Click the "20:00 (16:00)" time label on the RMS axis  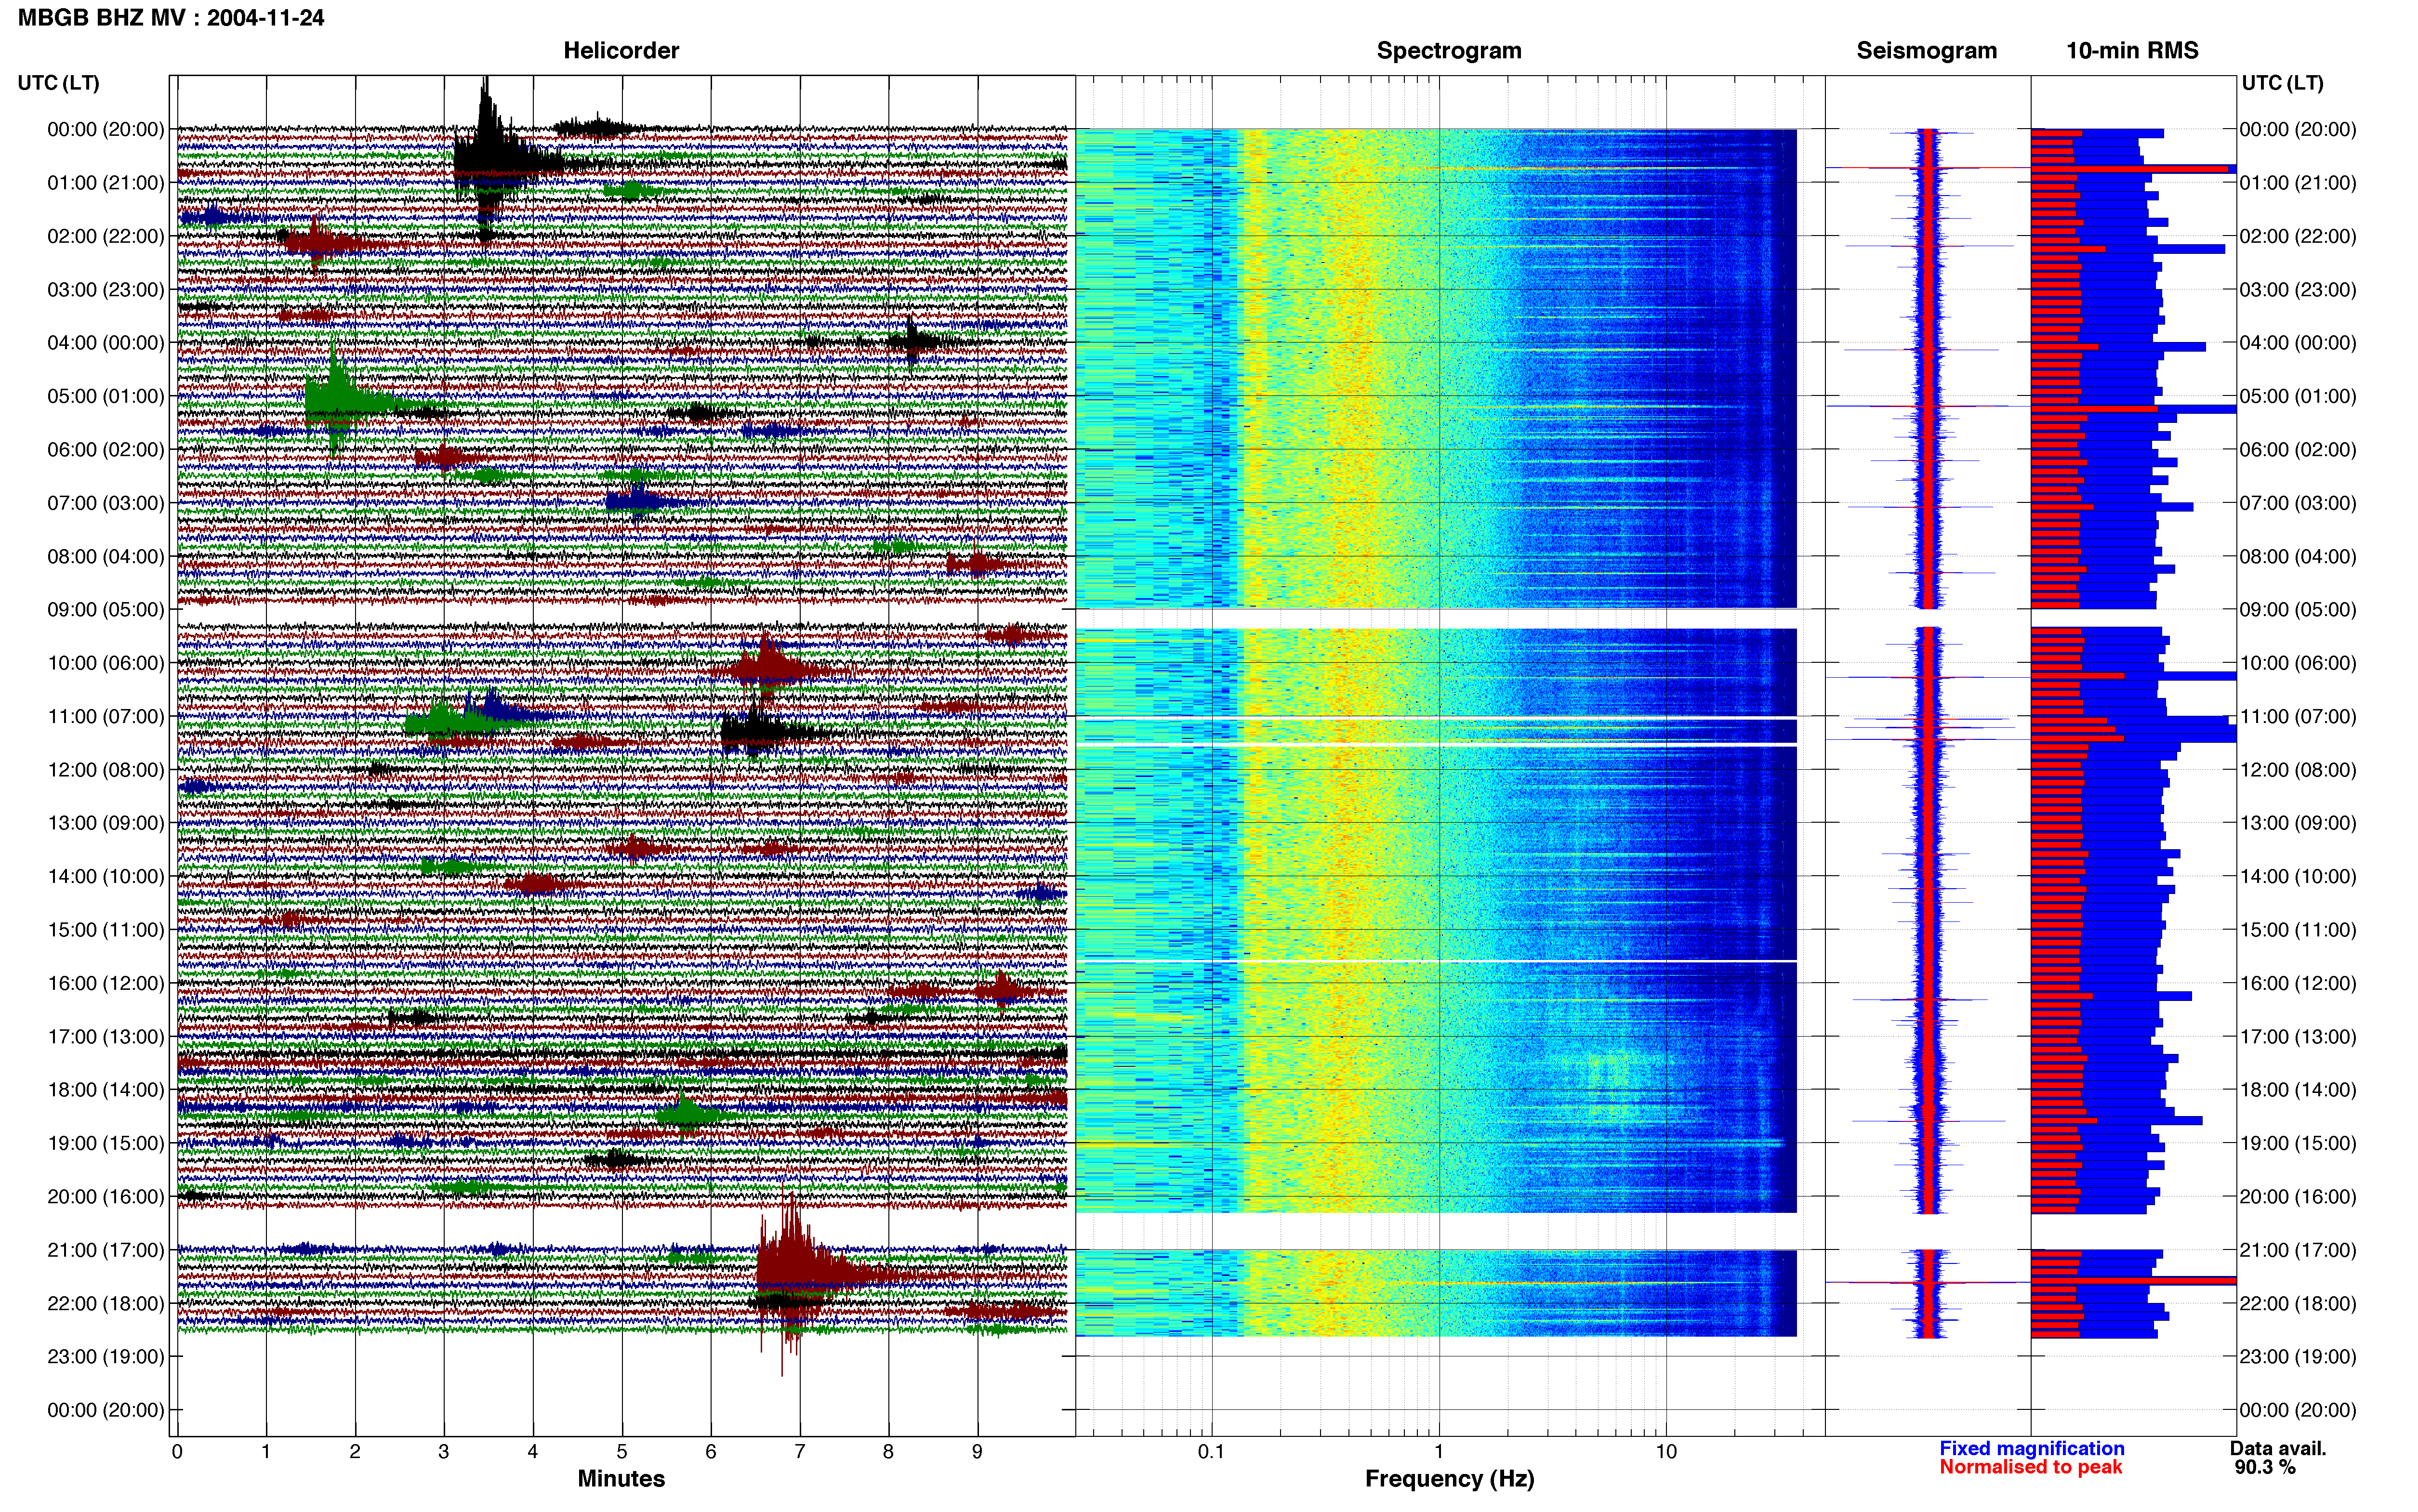[2298, 1196]
